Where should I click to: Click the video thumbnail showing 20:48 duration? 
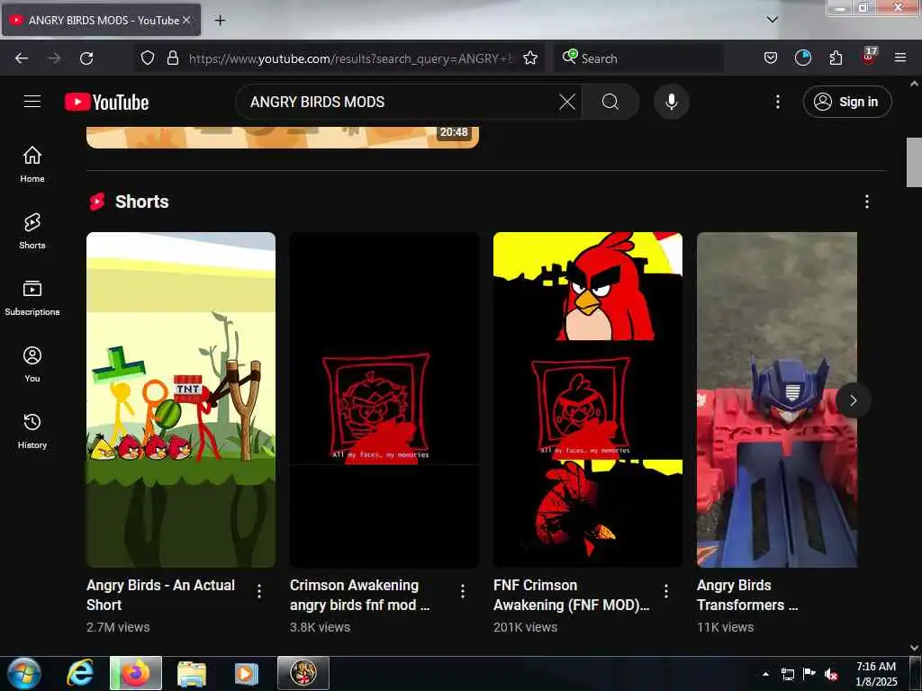pyautogui.click(x=282, y=137)
